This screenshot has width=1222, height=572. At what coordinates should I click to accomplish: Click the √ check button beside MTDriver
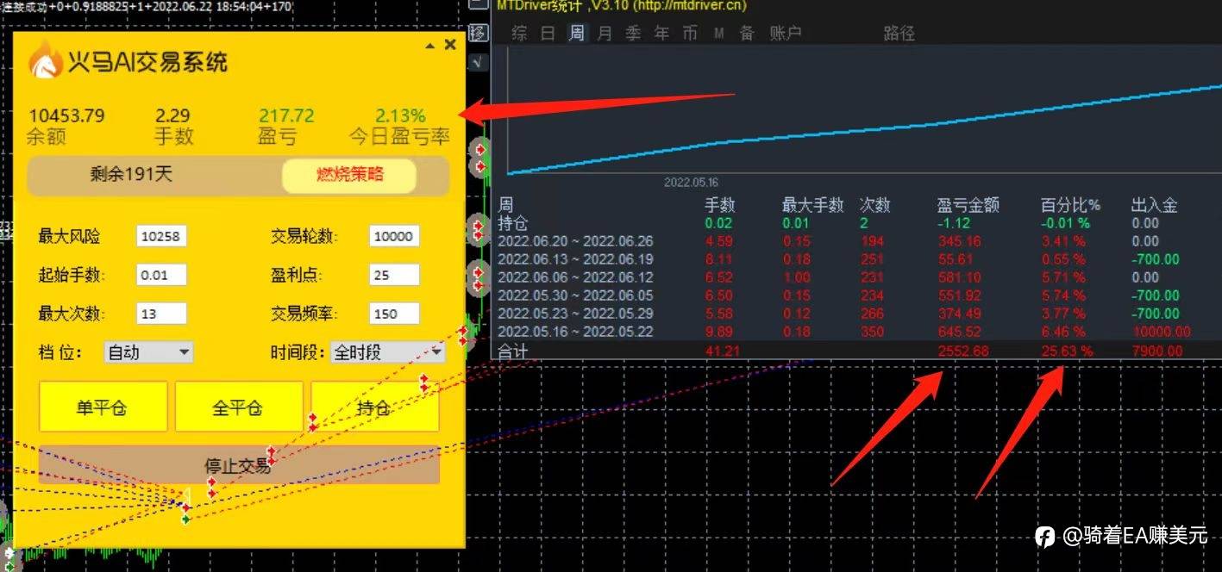tap(478, 62)
